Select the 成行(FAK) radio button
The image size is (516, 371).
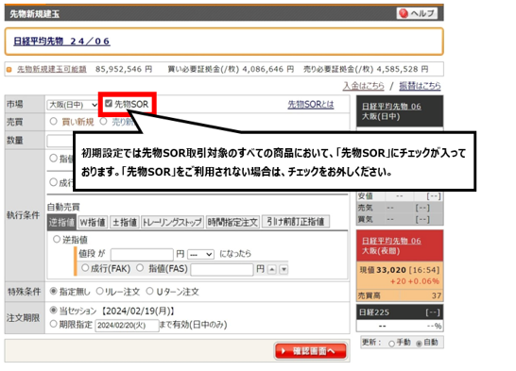[85, 268]
